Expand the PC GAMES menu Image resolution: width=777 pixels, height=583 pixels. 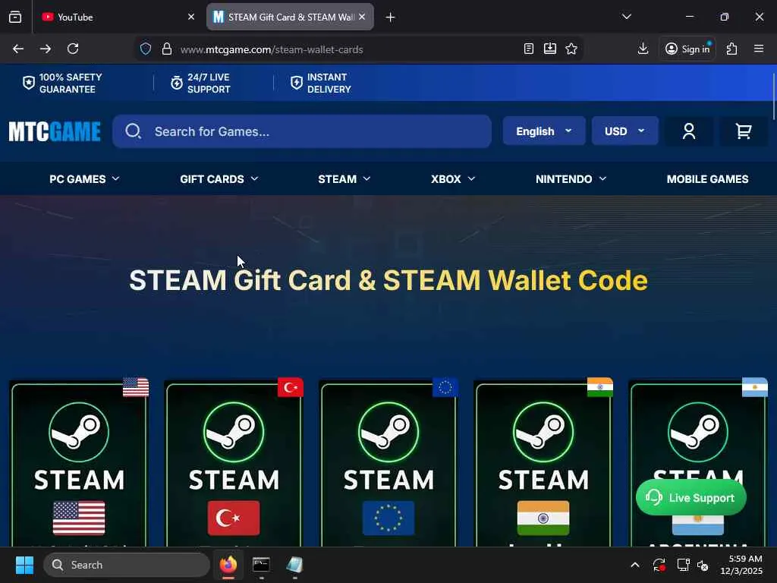(84, 179)
